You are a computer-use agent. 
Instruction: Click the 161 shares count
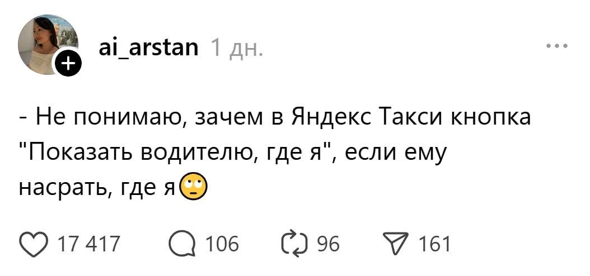(x=434, y=244)
